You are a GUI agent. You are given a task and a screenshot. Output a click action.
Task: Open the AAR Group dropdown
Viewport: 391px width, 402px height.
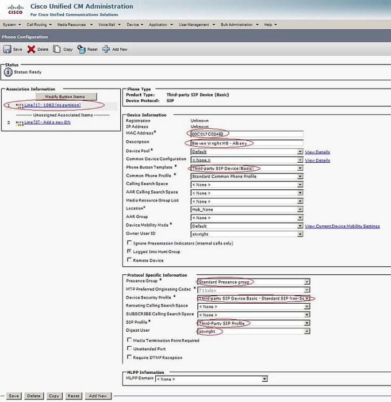click(247, 217)
